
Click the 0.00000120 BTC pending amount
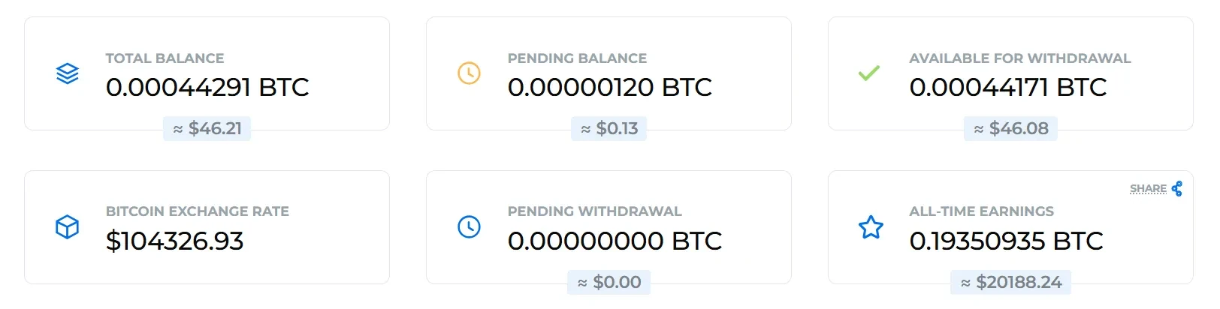(609, 88)
